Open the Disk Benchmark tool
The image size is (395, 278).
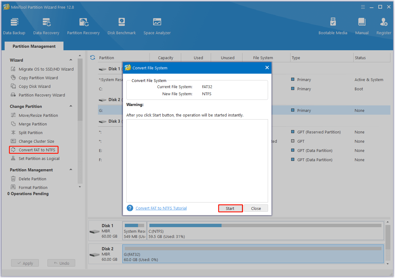pyautogui.click(x=122, y=26)
